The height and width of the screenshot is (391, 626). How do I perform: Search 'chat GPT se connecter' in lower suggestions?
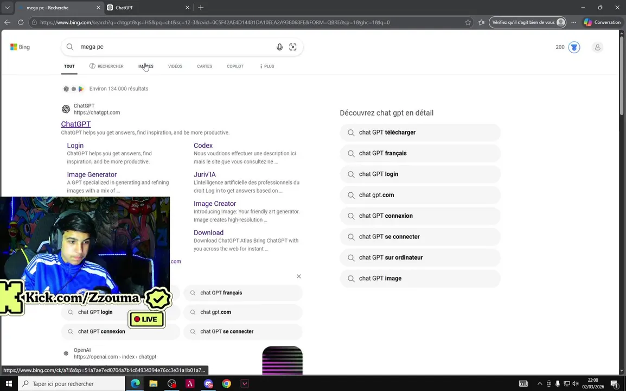coord(242,331)
